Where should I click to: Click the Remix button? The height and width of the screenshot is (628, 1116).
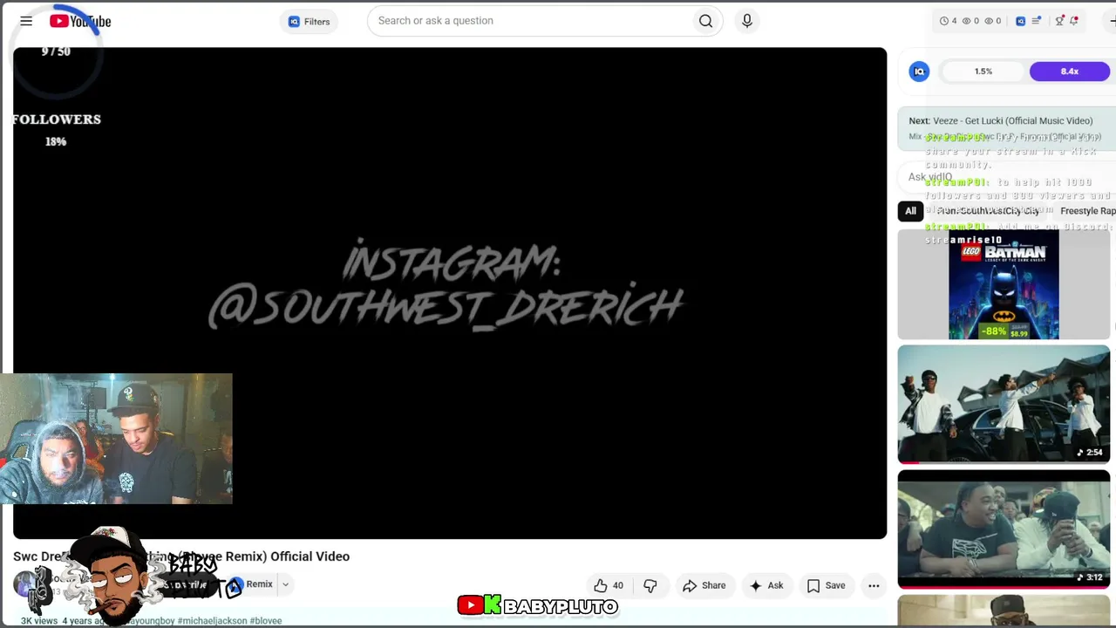click(x=253, y=584)
